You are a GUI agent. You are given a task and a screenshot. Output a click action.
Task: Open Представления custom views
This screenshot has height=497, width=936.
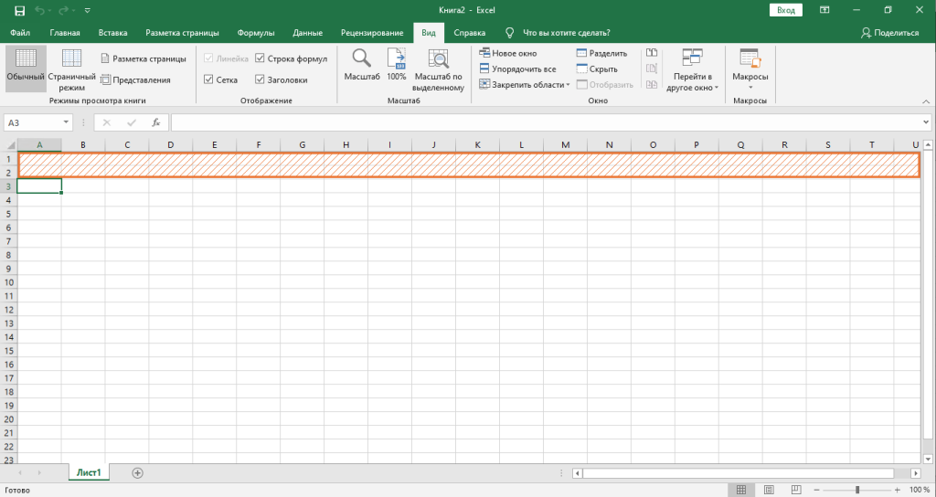(x=135, y=79)
